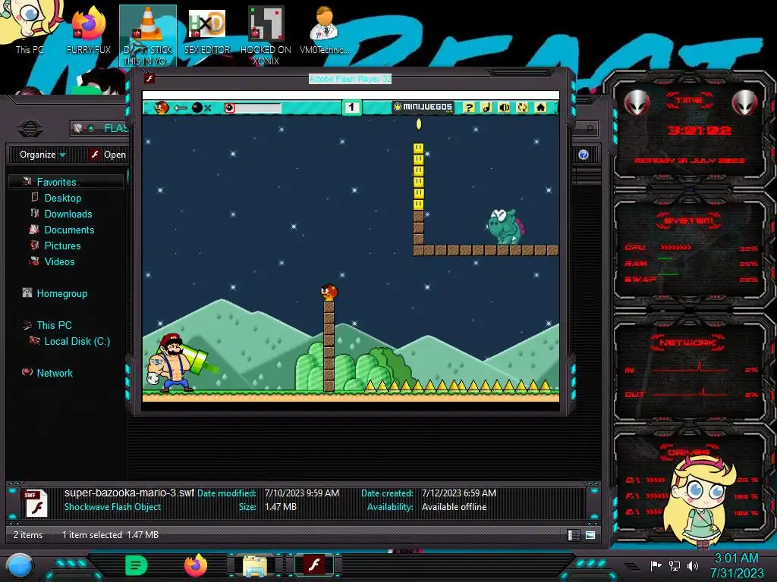Click Mario holding the green bazooka

point(177,363)
